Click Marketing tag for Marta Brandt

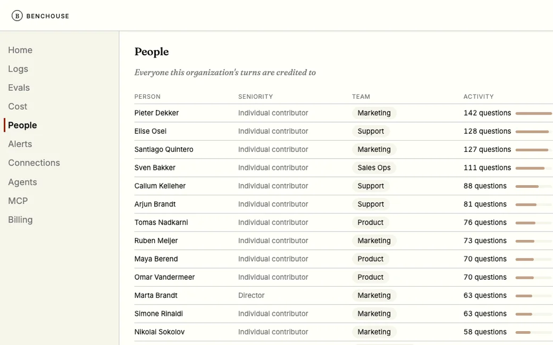point(374,295)
